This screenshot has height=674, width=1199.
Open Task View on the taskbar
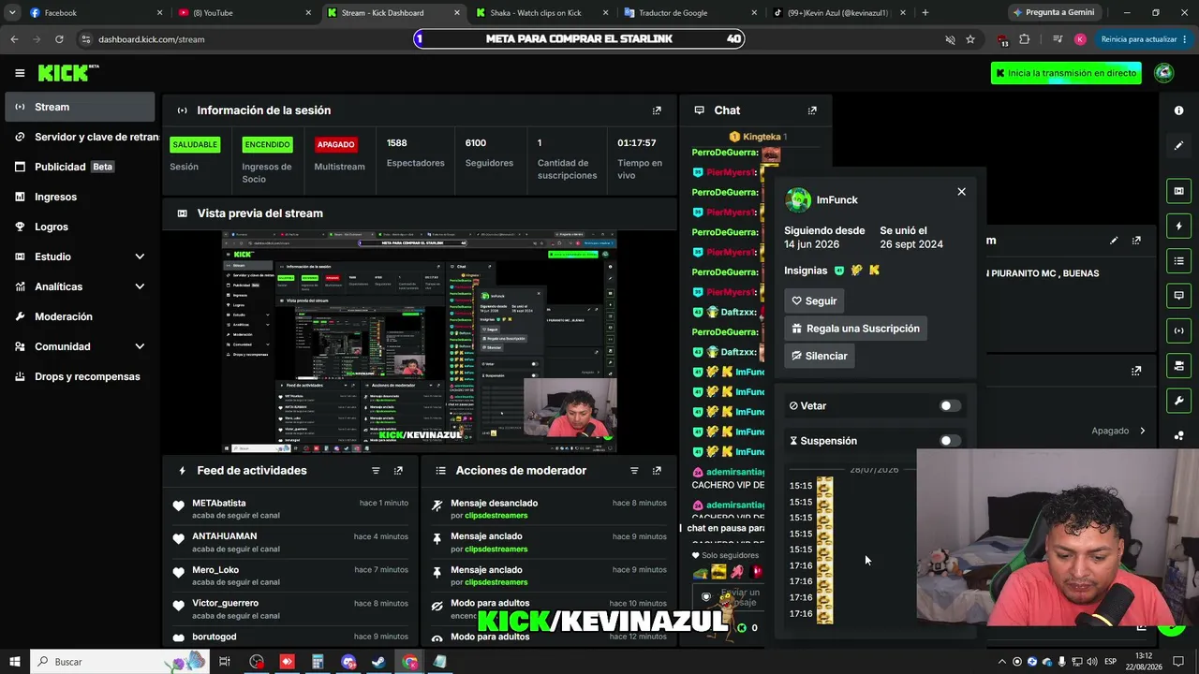click(225, 662)
